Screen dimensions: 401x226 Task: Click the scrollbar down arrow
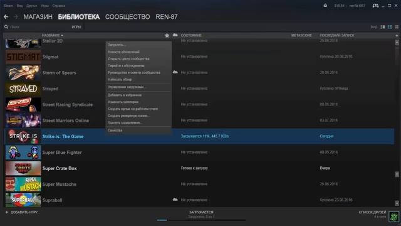397,203
